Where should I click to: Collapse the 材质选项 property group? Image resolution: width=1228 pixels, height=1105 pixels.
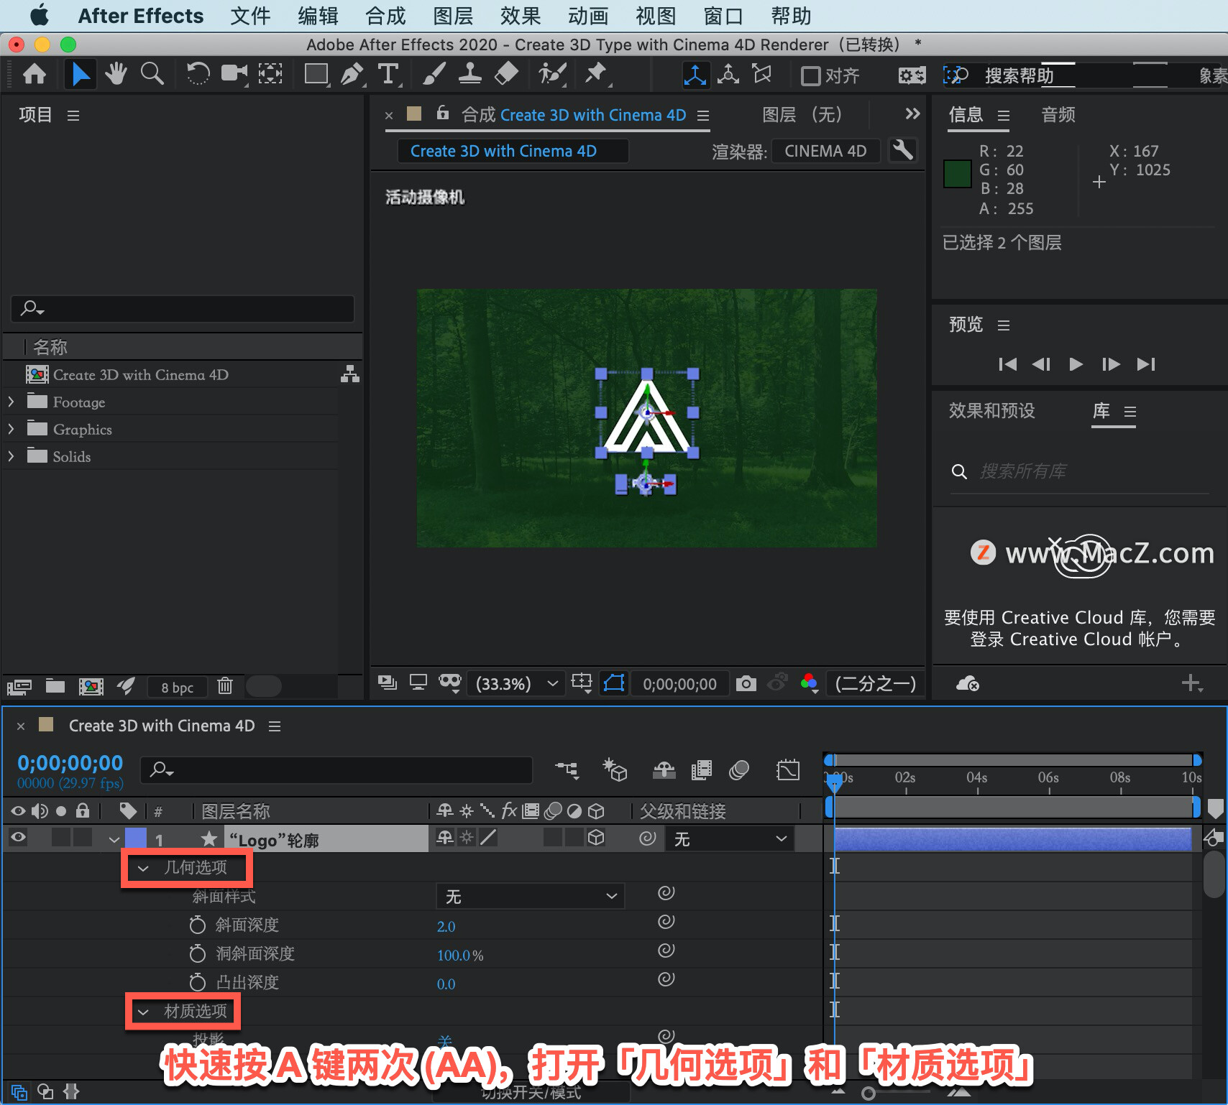point(143,1012)
